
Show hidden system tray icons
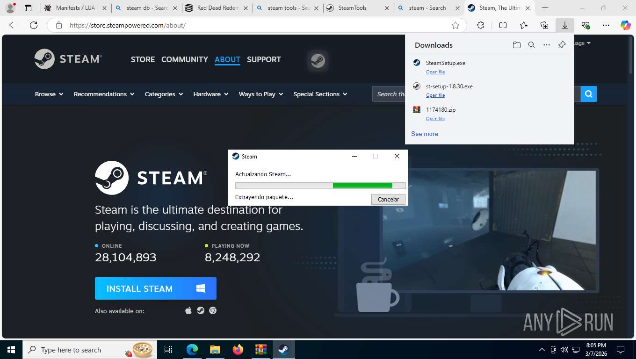coord(542,350)
